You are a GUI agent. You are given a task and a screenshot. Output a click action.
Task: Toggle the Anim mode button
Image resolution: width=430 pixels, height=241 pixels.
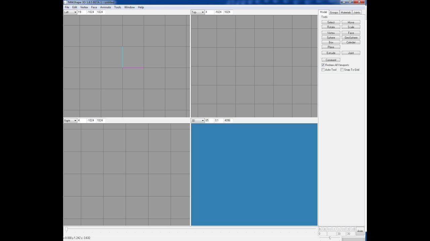pyautogui.click(x=360, y=231)
